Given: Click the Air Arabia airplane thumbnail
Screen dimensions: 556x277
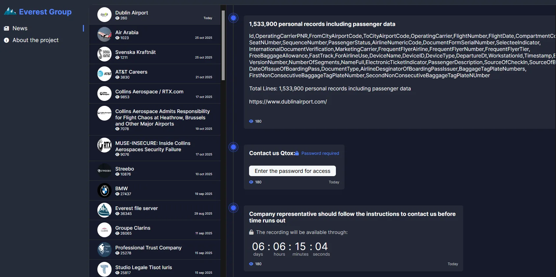Looking at the screenshot, I should coord(104,35).
